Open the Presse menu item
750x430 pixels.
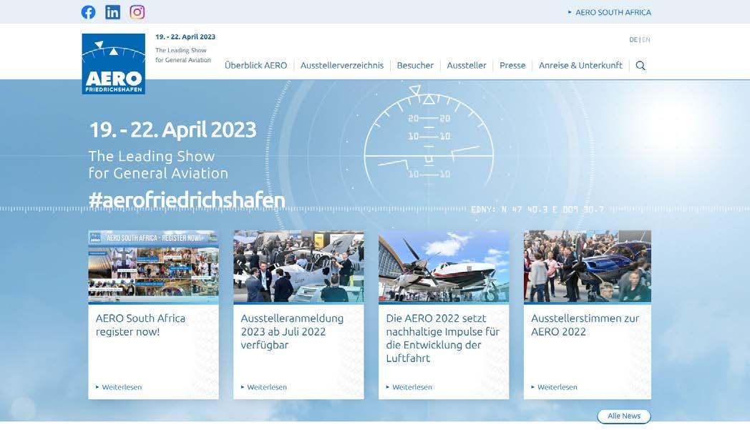[x=512, y=66]
